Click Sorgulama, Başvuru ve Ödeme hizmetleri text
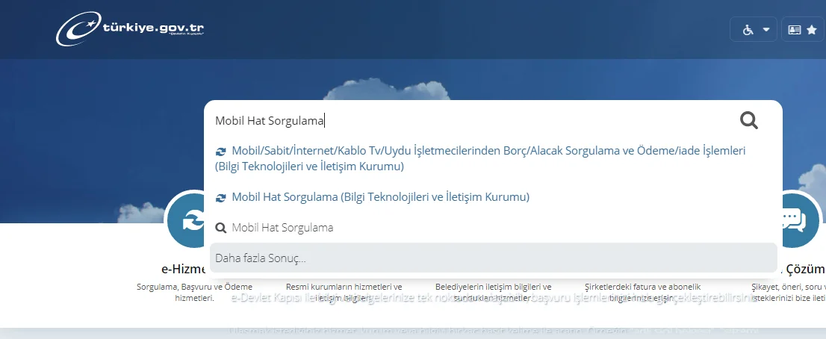The height and width of the screenshot is (339, 826). pyautogui.click(x=194, y=293)
